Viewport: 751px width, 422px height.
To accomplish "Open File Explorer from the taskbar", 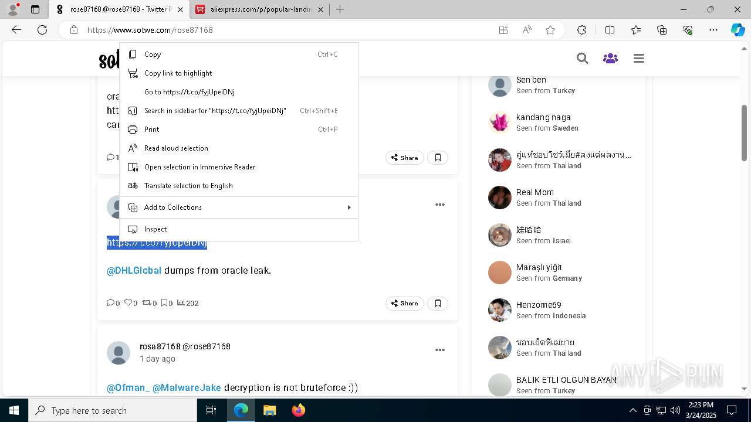I will click(x=269, y=410).
